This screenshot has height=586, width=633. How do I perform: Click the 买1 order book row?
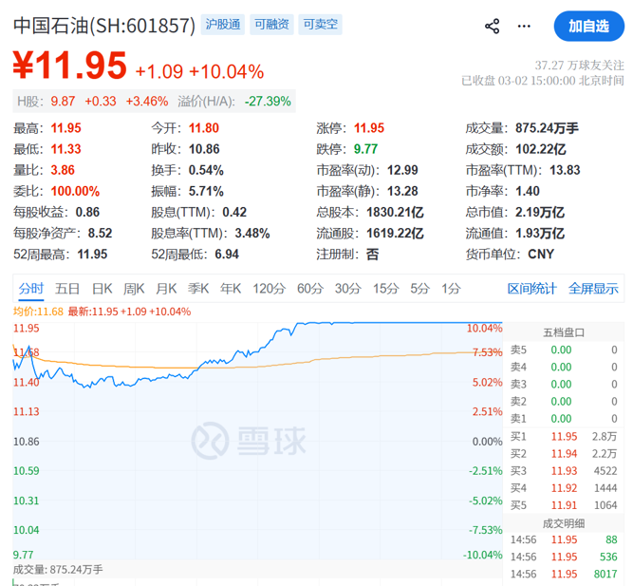564,436
